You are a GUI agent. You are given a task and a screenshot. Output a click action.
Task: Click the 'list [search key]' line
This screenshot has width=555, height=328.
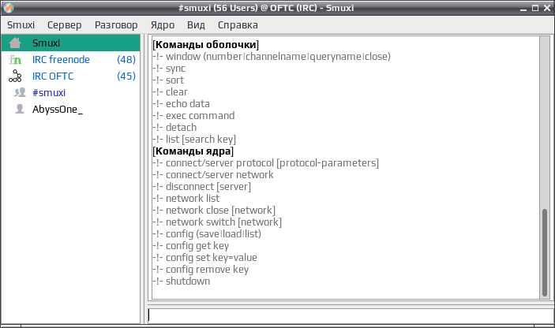(194, 140)
